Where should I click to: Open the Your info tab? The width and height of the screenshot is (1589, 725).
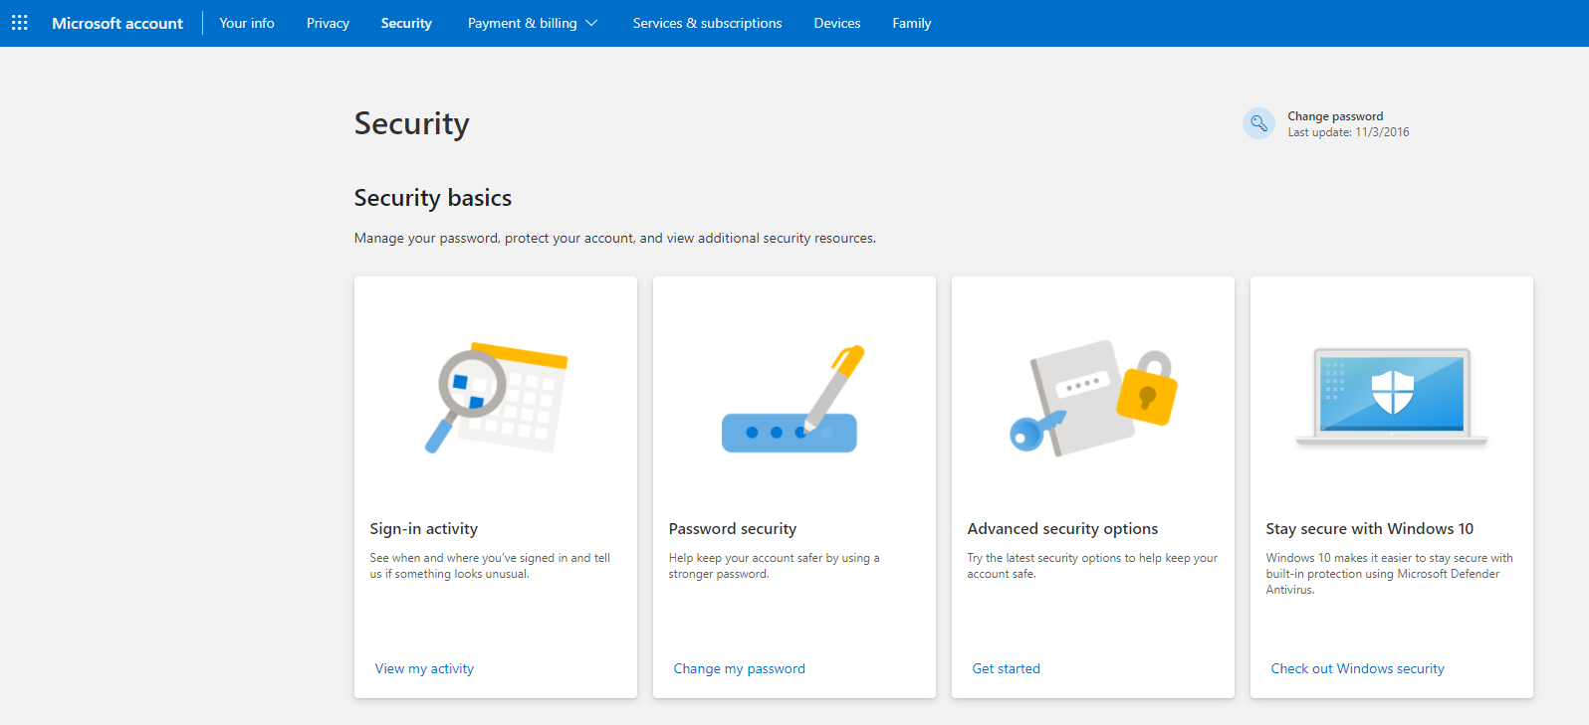pyautogui.click(x=247, y=23)
